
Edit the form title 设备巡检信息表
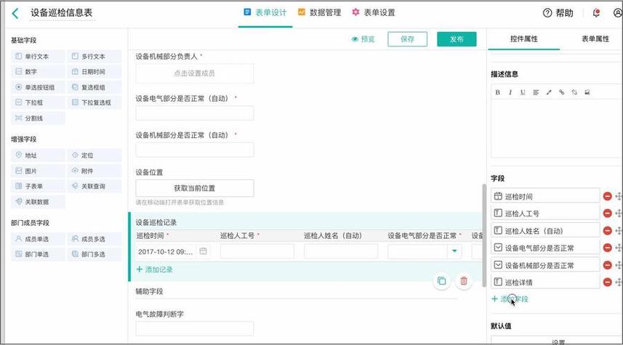tap(62, 12)
